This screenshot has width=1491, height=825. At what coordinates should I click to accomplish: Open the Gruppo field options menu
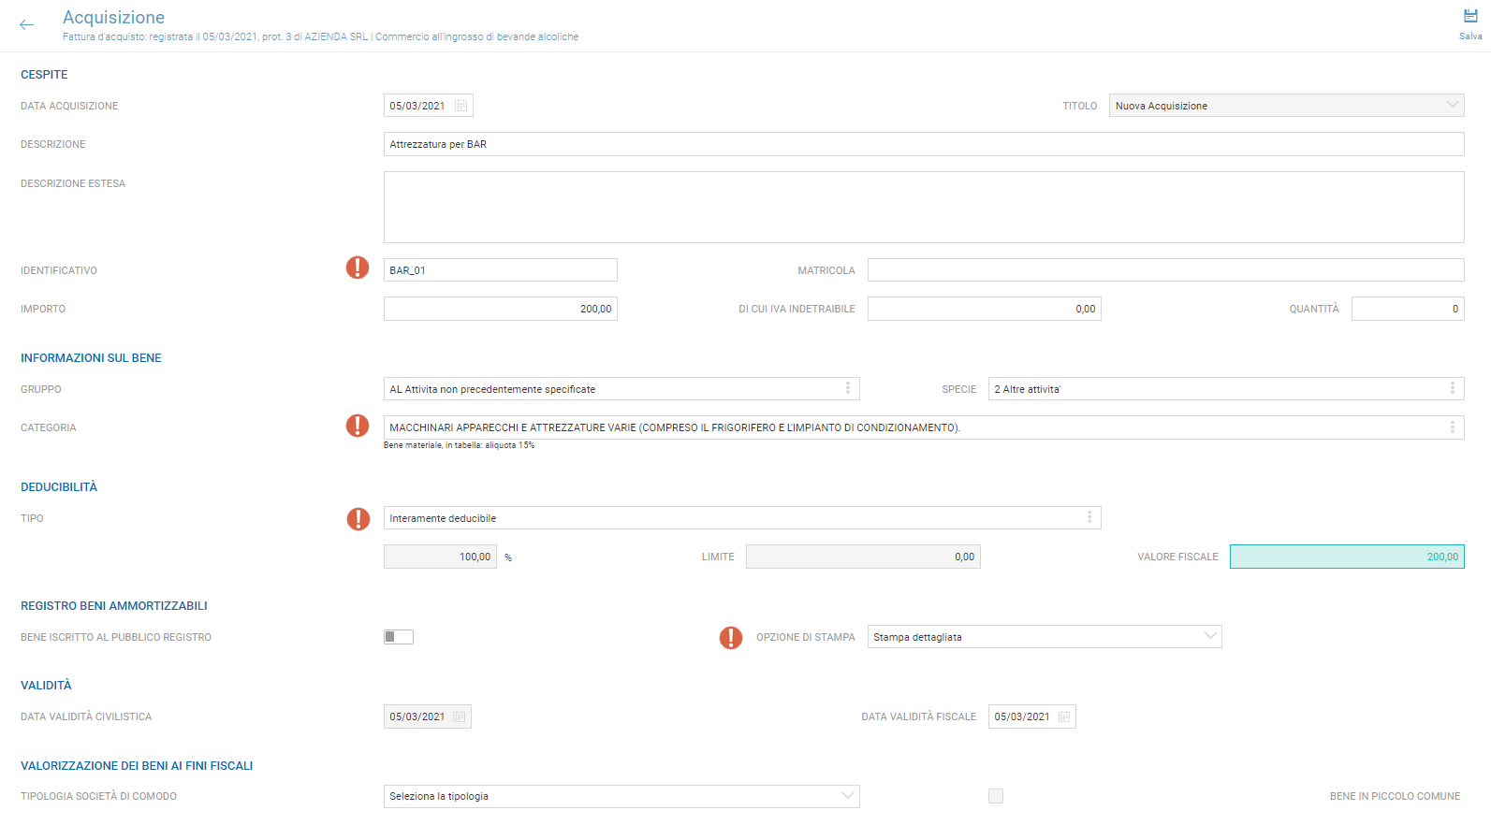[848, 388]
